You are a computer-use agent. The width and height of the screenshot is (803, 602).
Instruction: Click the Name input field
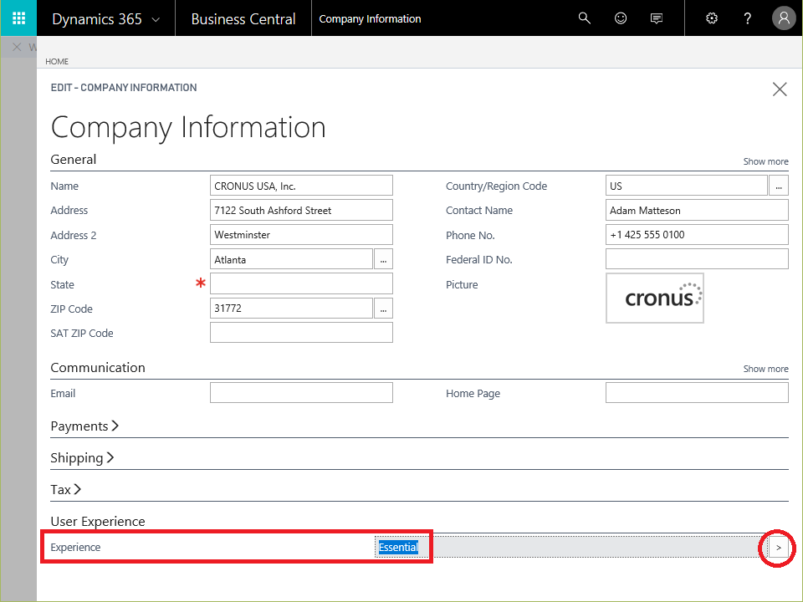click(301, 186)
